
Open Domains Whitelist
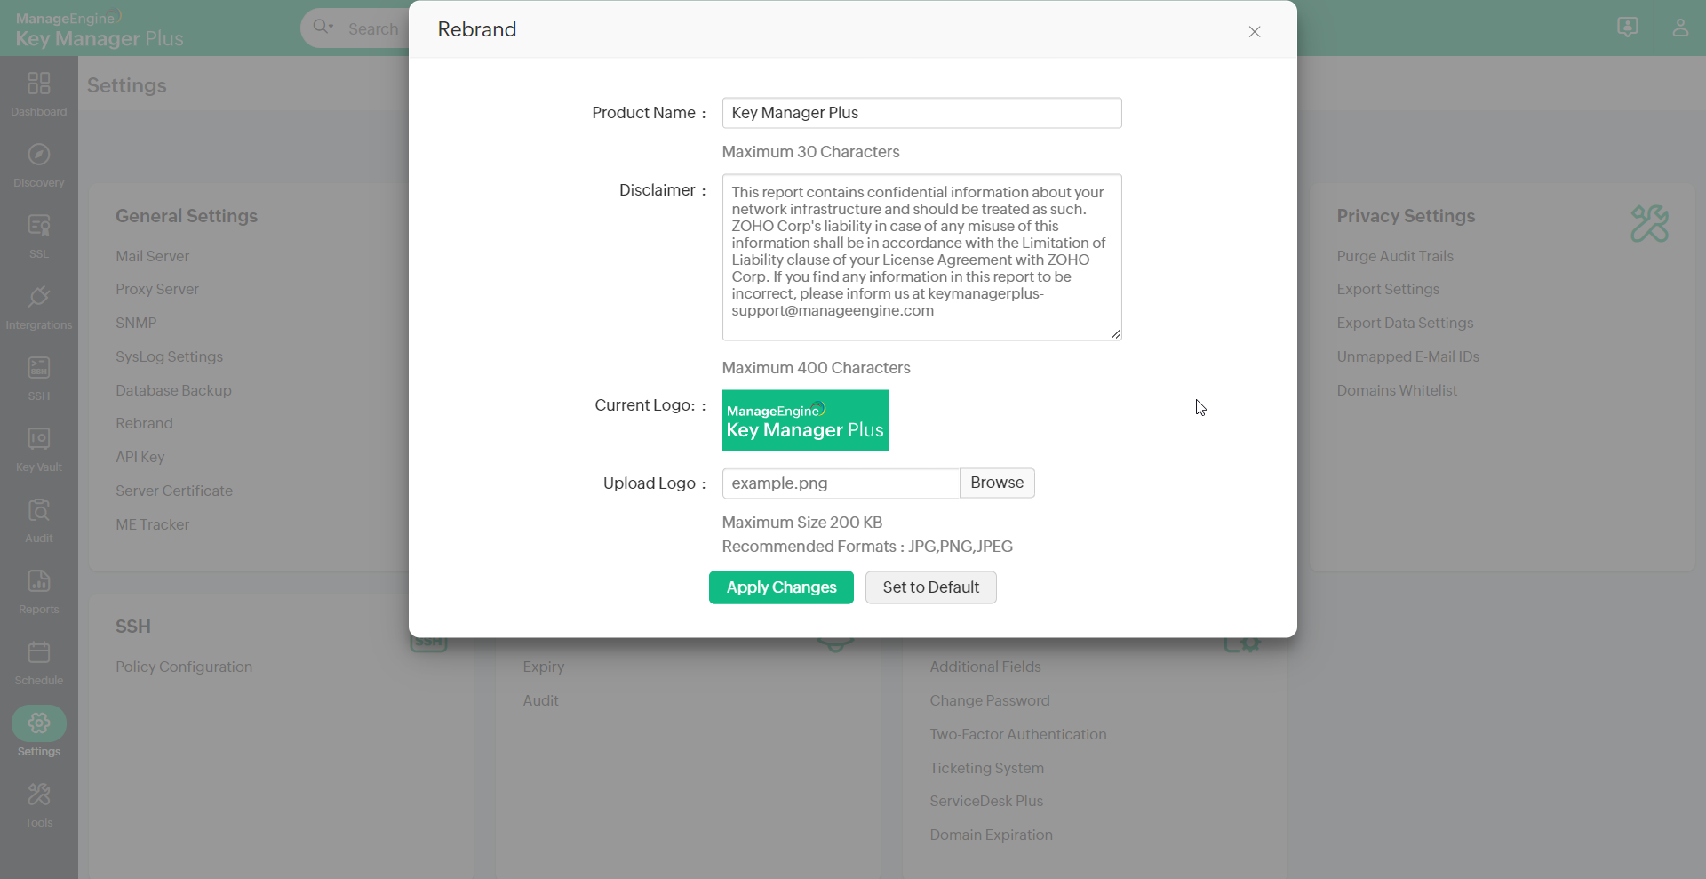1397,391
